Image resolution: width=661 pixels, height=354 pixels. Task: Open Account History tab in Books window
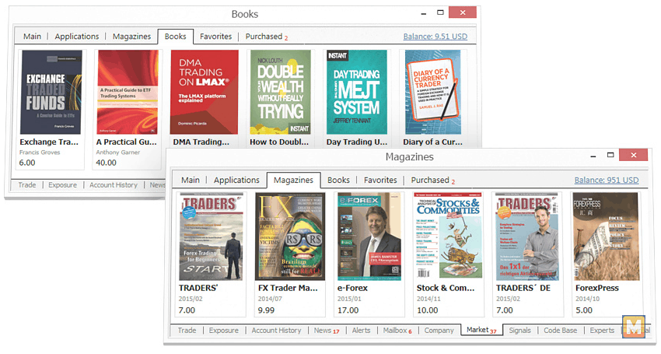tap(114, 185)
